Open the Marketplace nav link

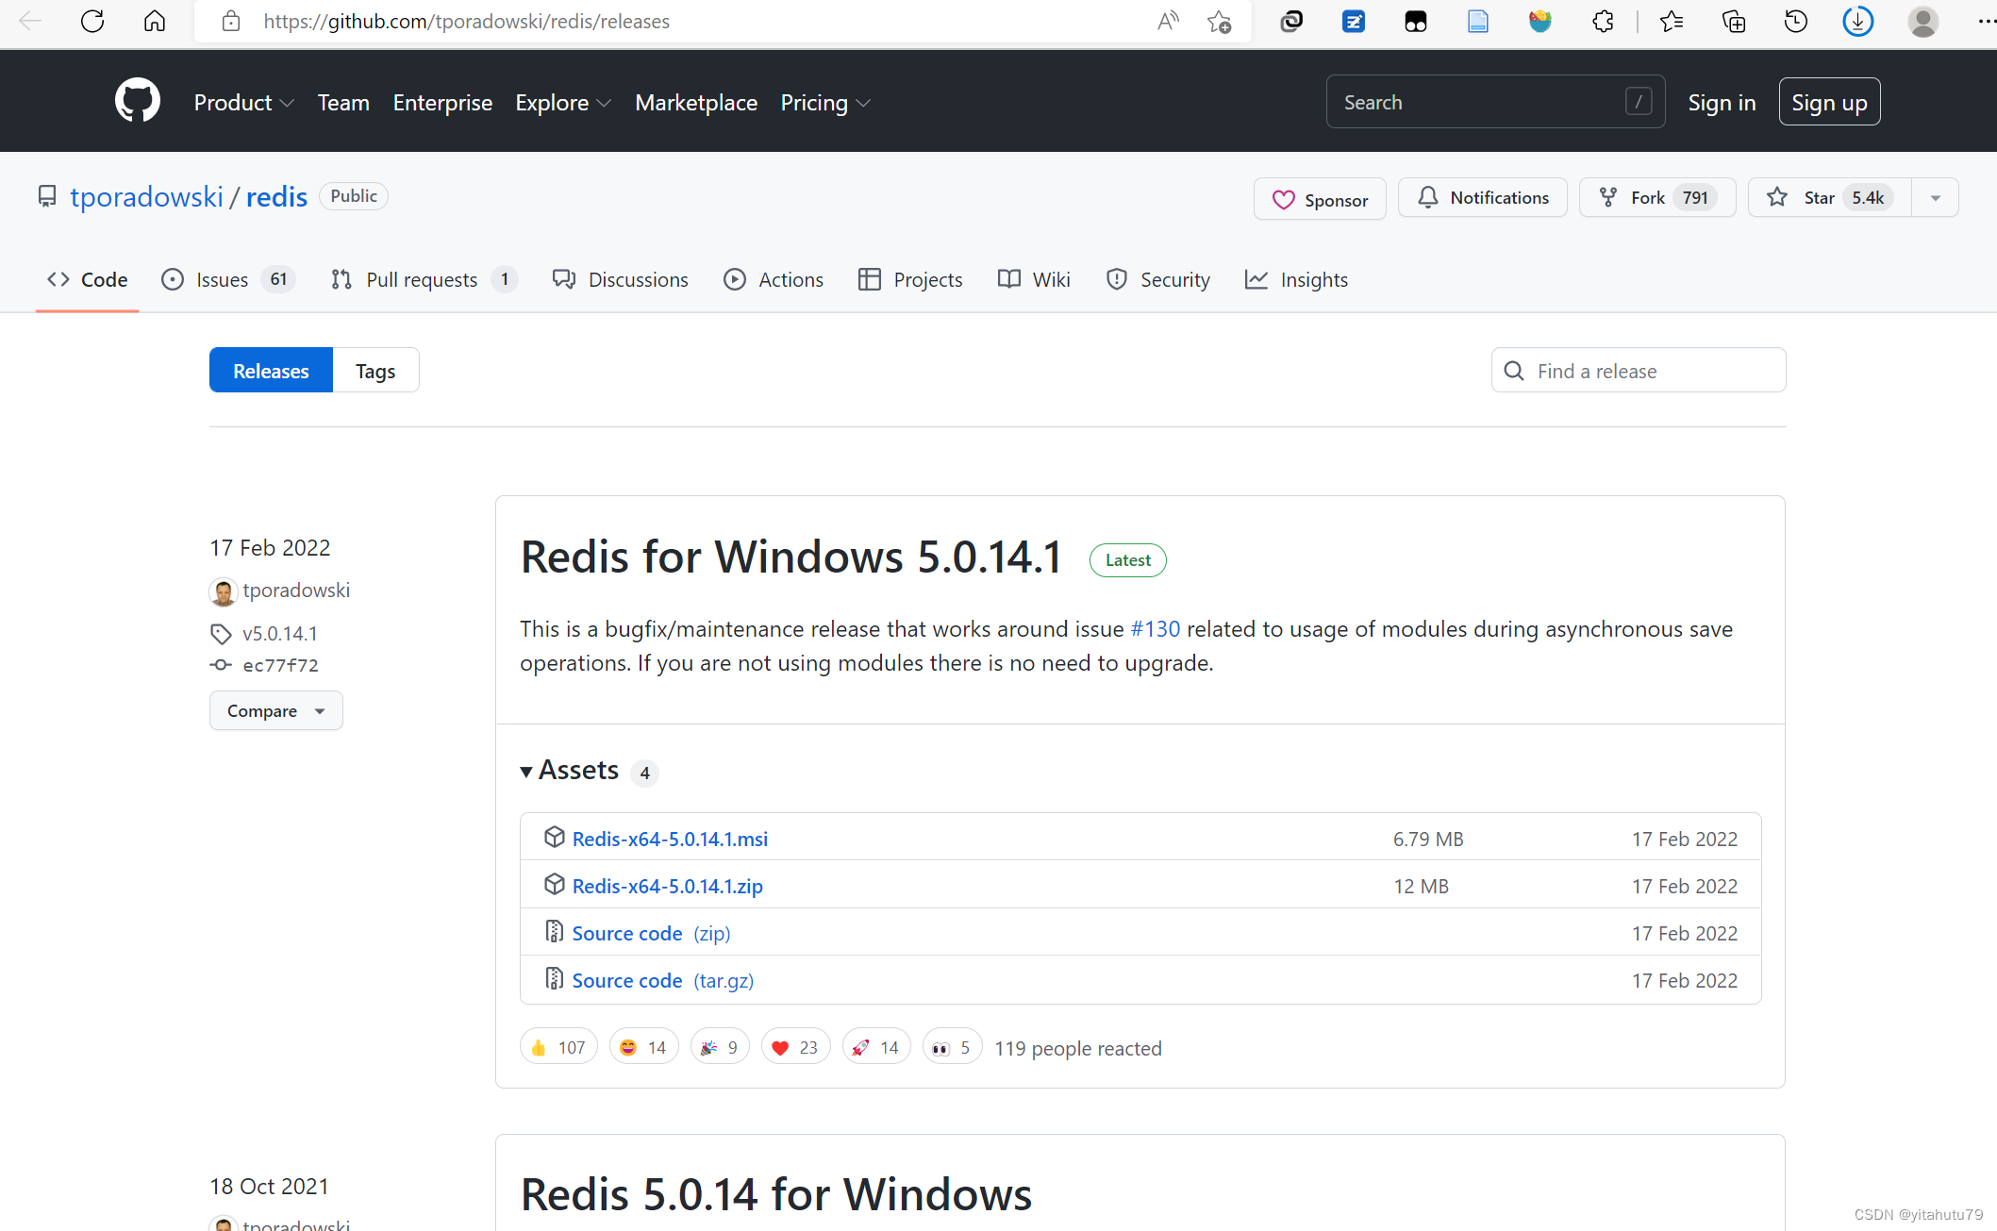(696, 102)
